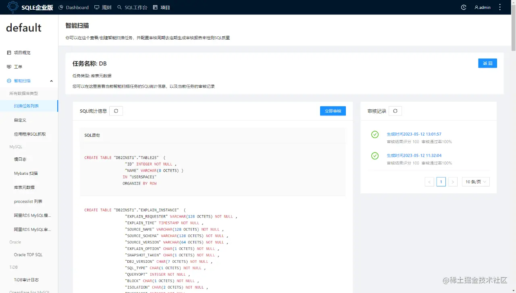Open 项目概览 in the sidebar
516x293 pixels.
tap(22, 52)
